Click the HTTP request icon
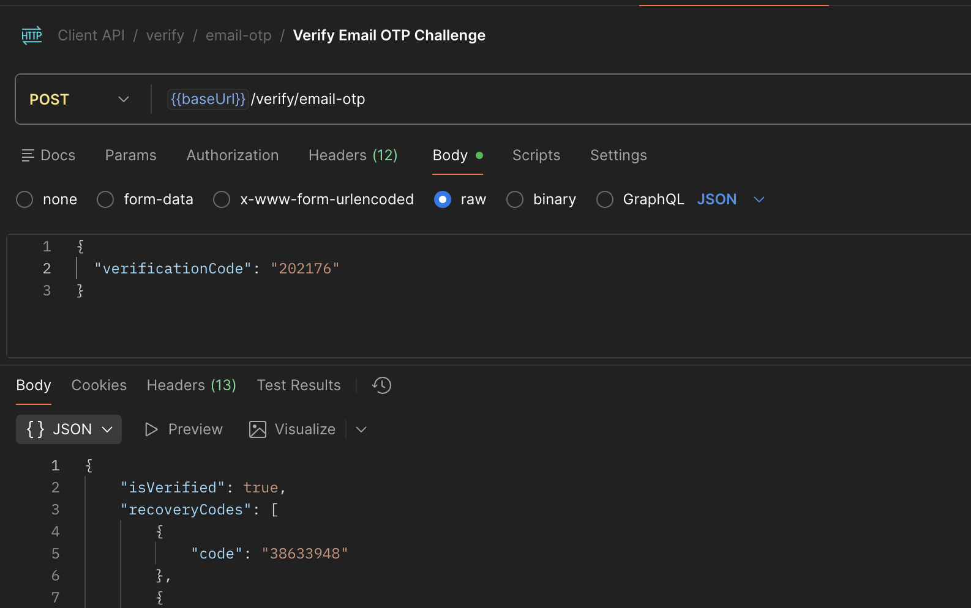 [32, 35]
